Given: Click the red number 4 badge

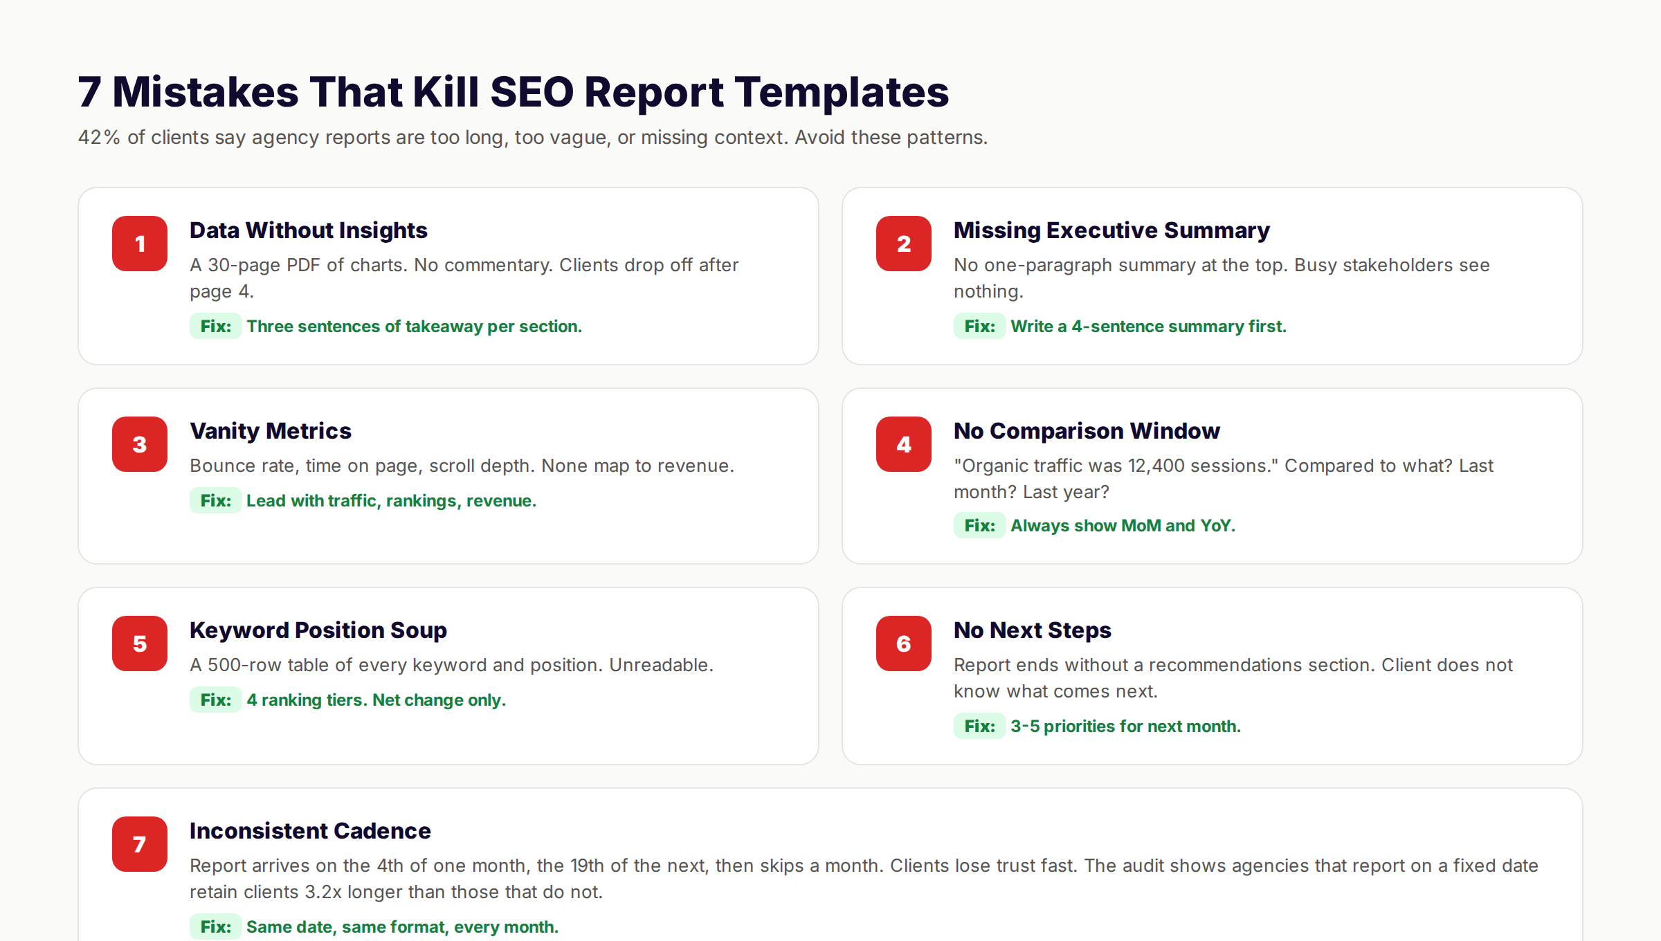Looking at the screenshot, I should coord(904,444).
